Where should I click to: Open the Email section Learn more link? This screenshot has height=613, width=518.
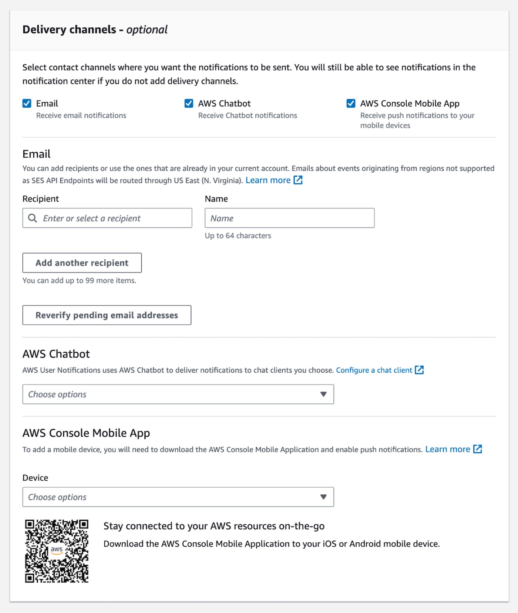click(x=268, y=180)
